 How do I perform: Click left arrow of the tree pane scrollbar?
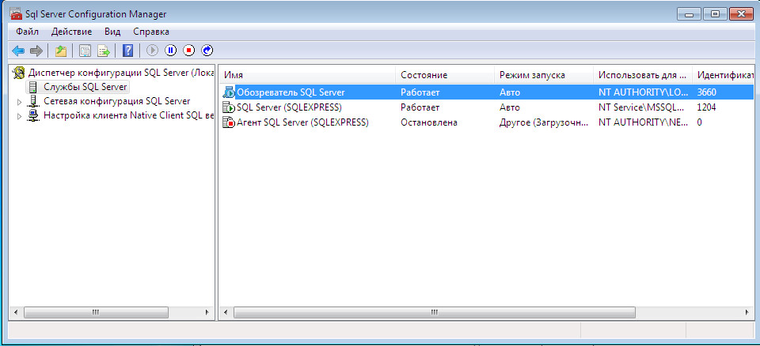16,313
